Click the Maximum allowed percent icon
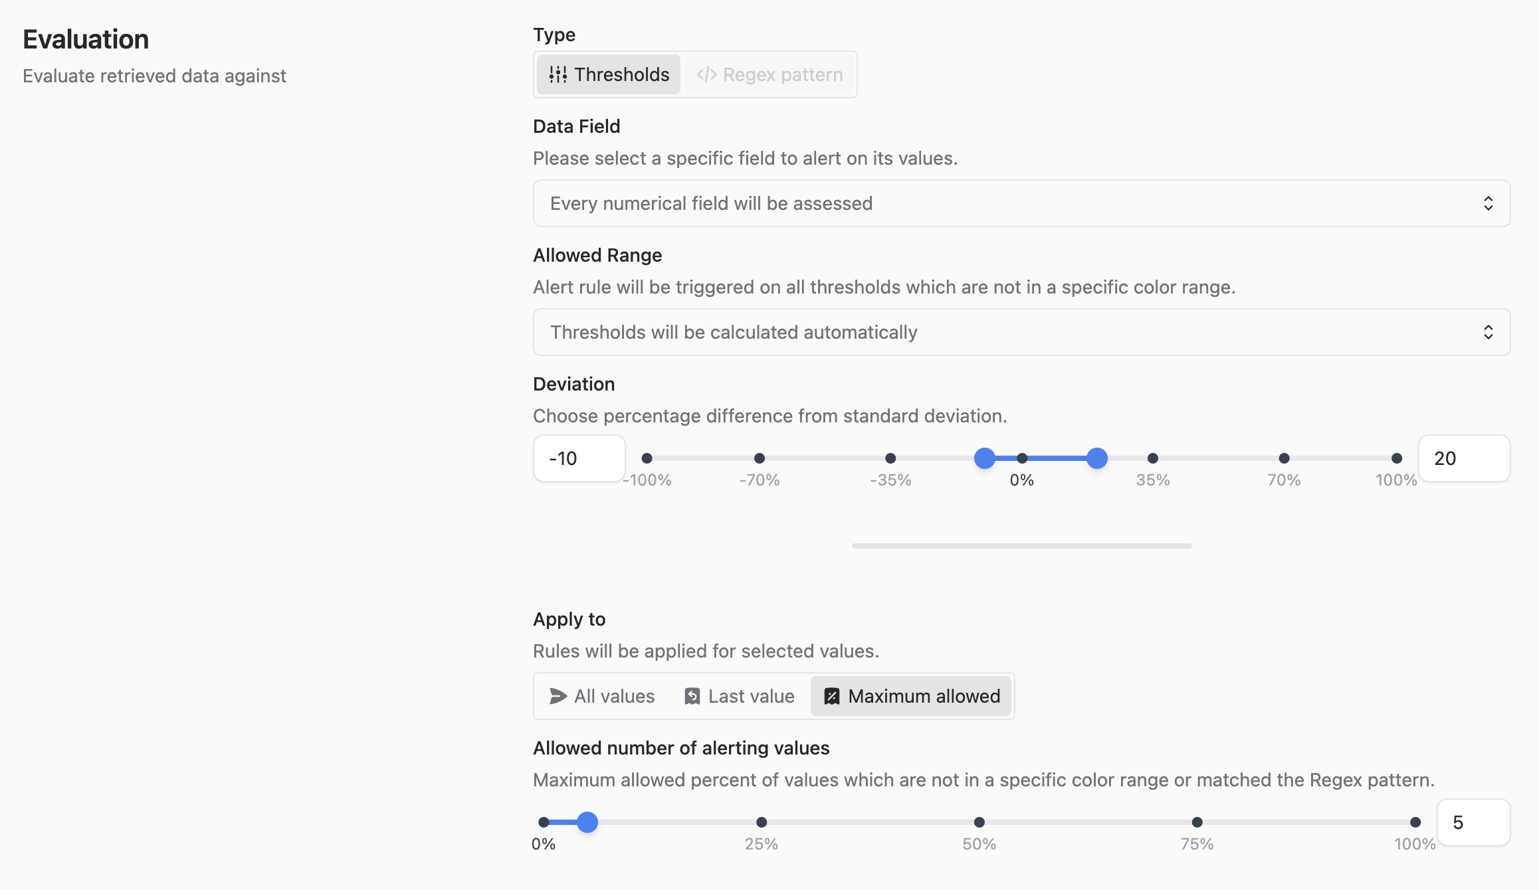 point(832,696)
